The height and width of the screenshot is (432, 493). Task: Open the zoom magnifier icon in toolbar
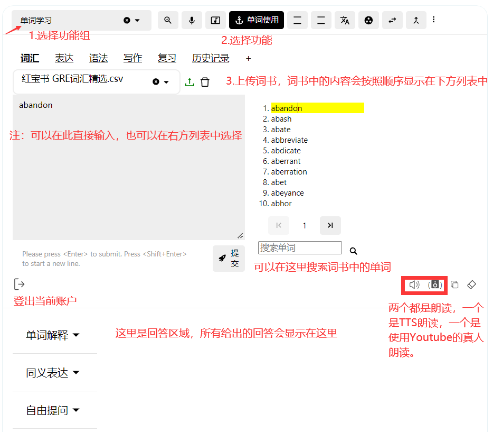point(168,20)
